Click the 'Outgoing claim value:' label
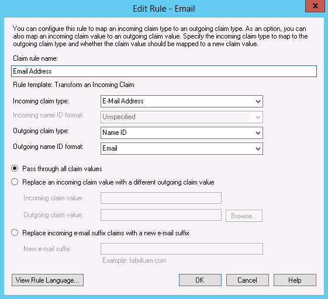This screenshot has width=328, height=299. [53, 215]
